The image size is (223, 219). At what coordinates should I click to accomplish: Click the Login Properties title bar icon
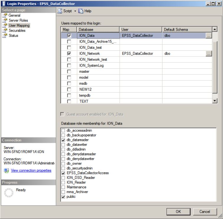tap(3, 4)
